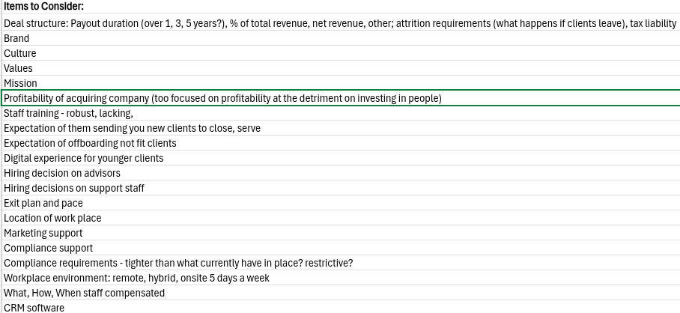
Task: Select the 'Mission' cell
Action: click(x=341, y=83)
